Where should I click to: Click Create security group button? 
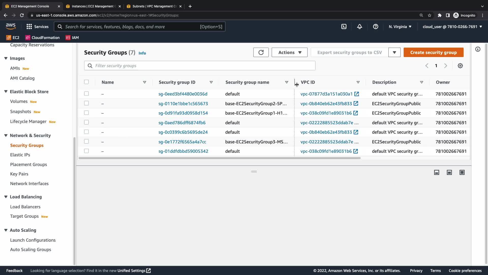pyautogui.click(x=433, y=52)
